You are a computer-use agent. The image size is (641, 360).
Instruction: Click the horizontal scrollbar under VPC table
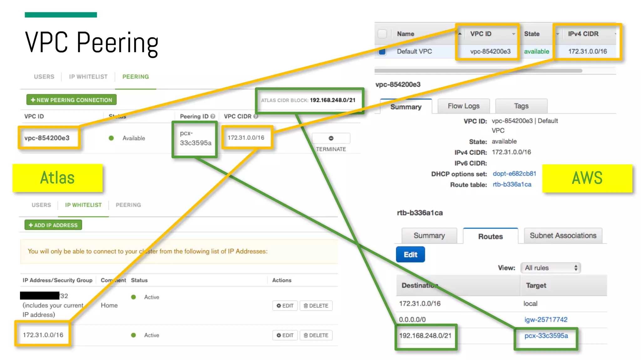coord(478,71)
